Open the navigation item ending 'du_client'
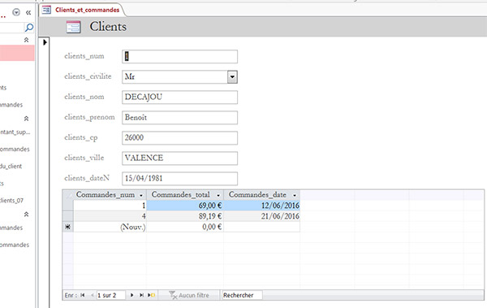This screenshot has height=308, width=487. (x=11, y=166)
